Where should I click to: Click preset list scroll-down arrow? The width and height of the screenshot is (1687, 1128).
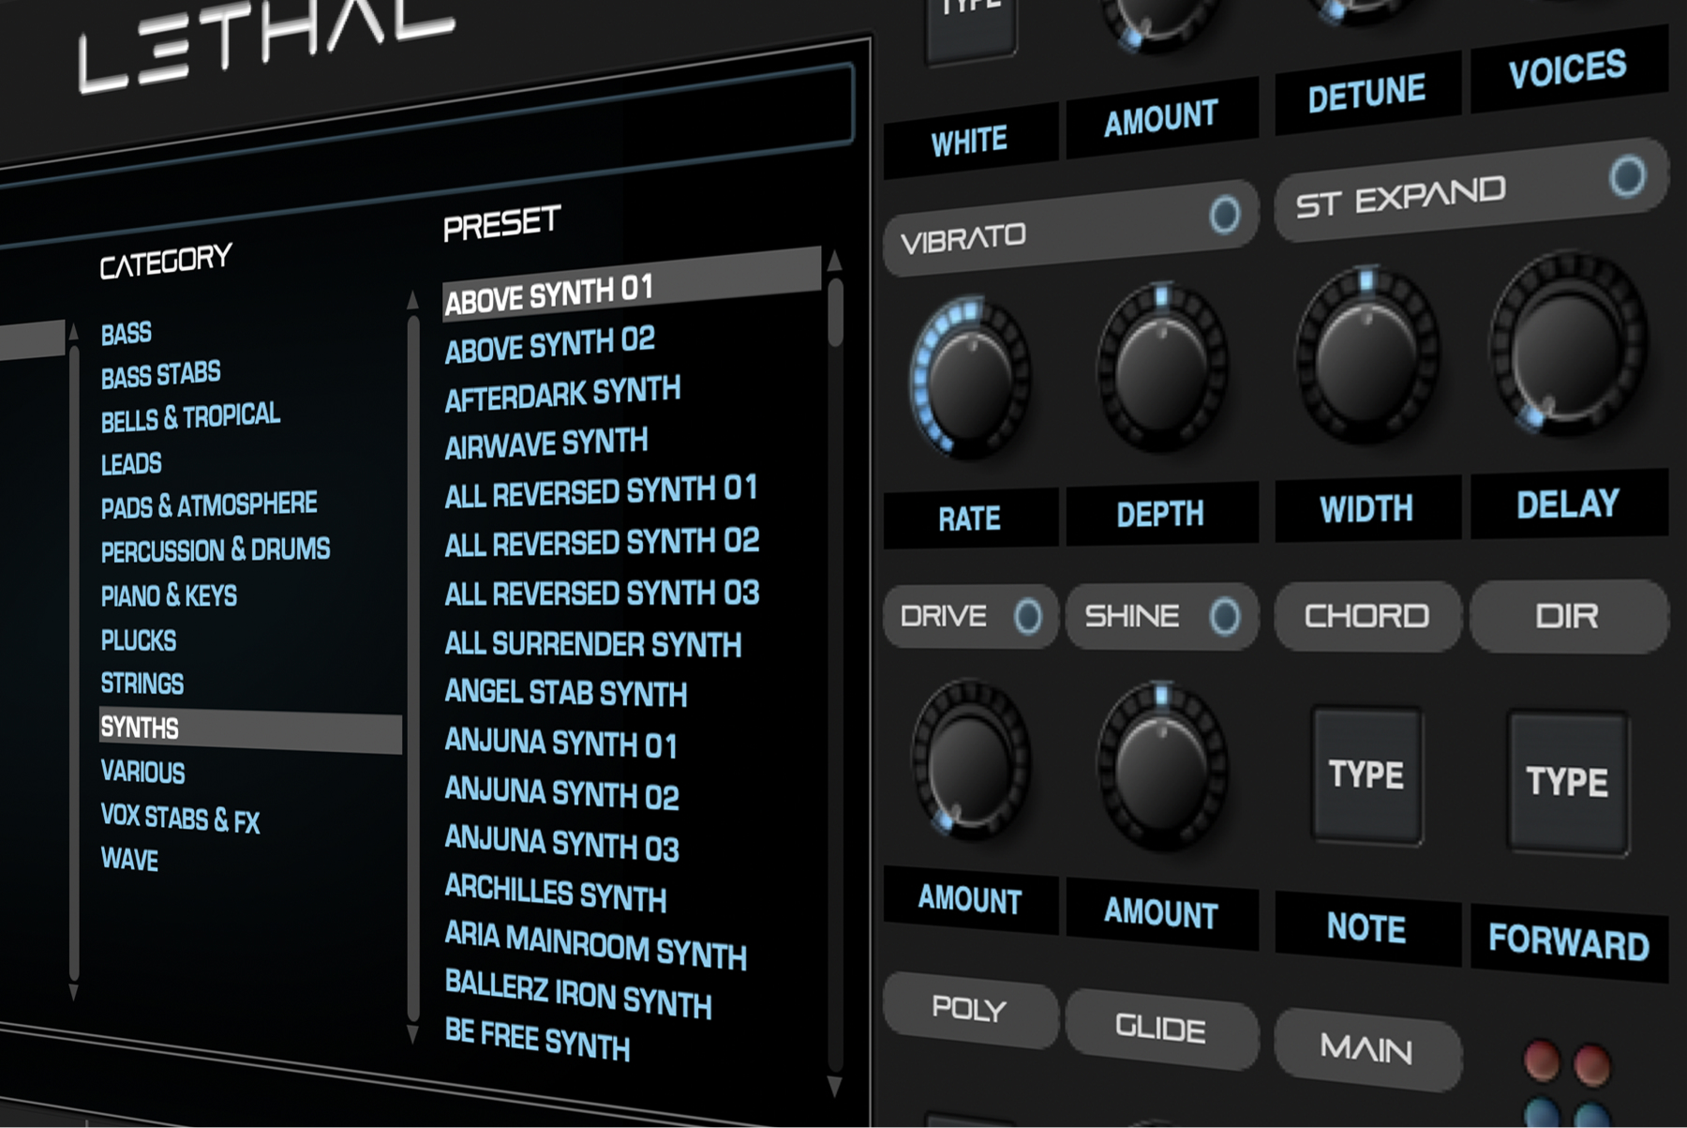(x=834, y=1086)
